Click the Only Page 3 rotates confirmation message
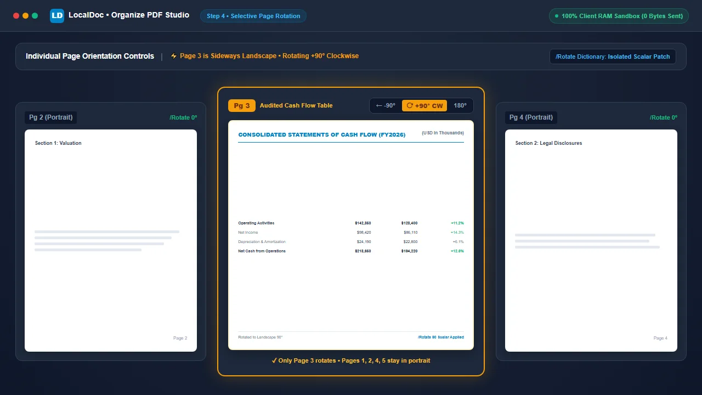 point(351,361)
